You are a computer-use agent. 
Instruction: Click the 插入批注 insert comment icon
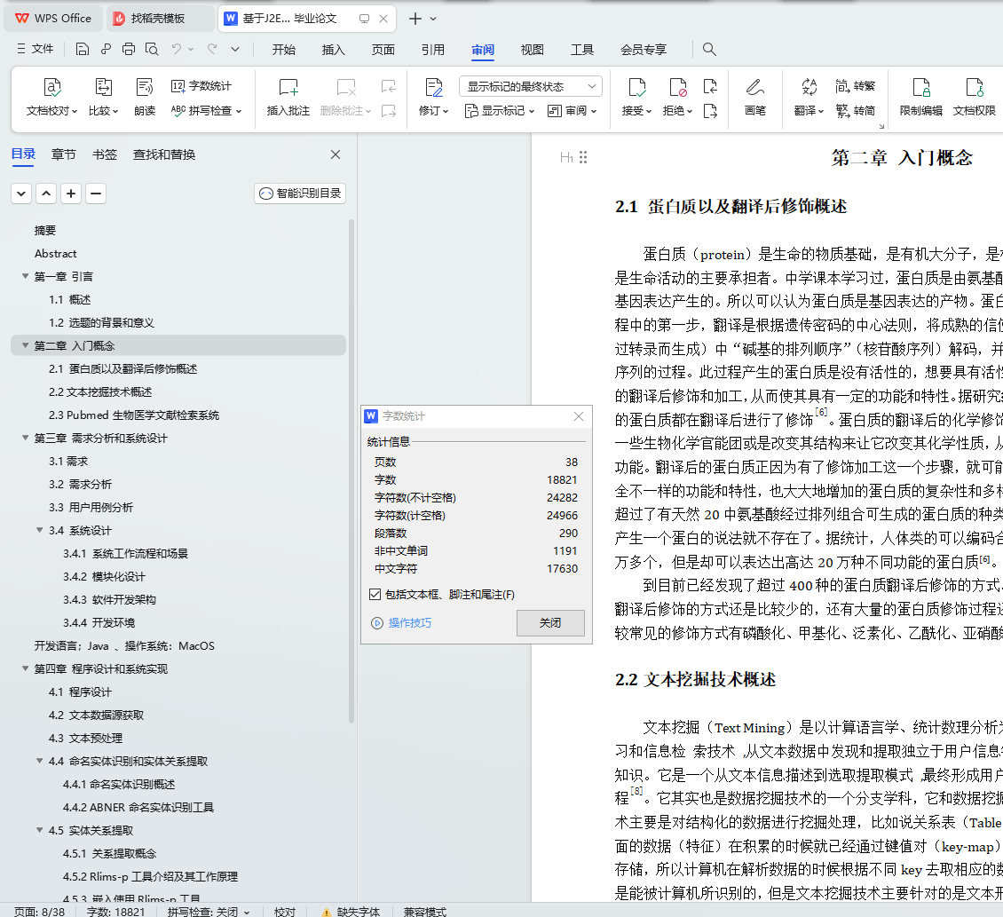tap(288, 88)
